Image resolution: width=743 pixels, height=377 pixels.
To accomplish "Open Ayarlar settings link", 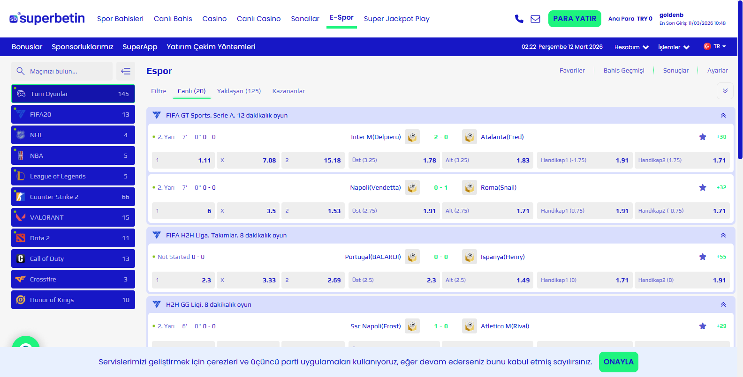I will pos(718,71).
